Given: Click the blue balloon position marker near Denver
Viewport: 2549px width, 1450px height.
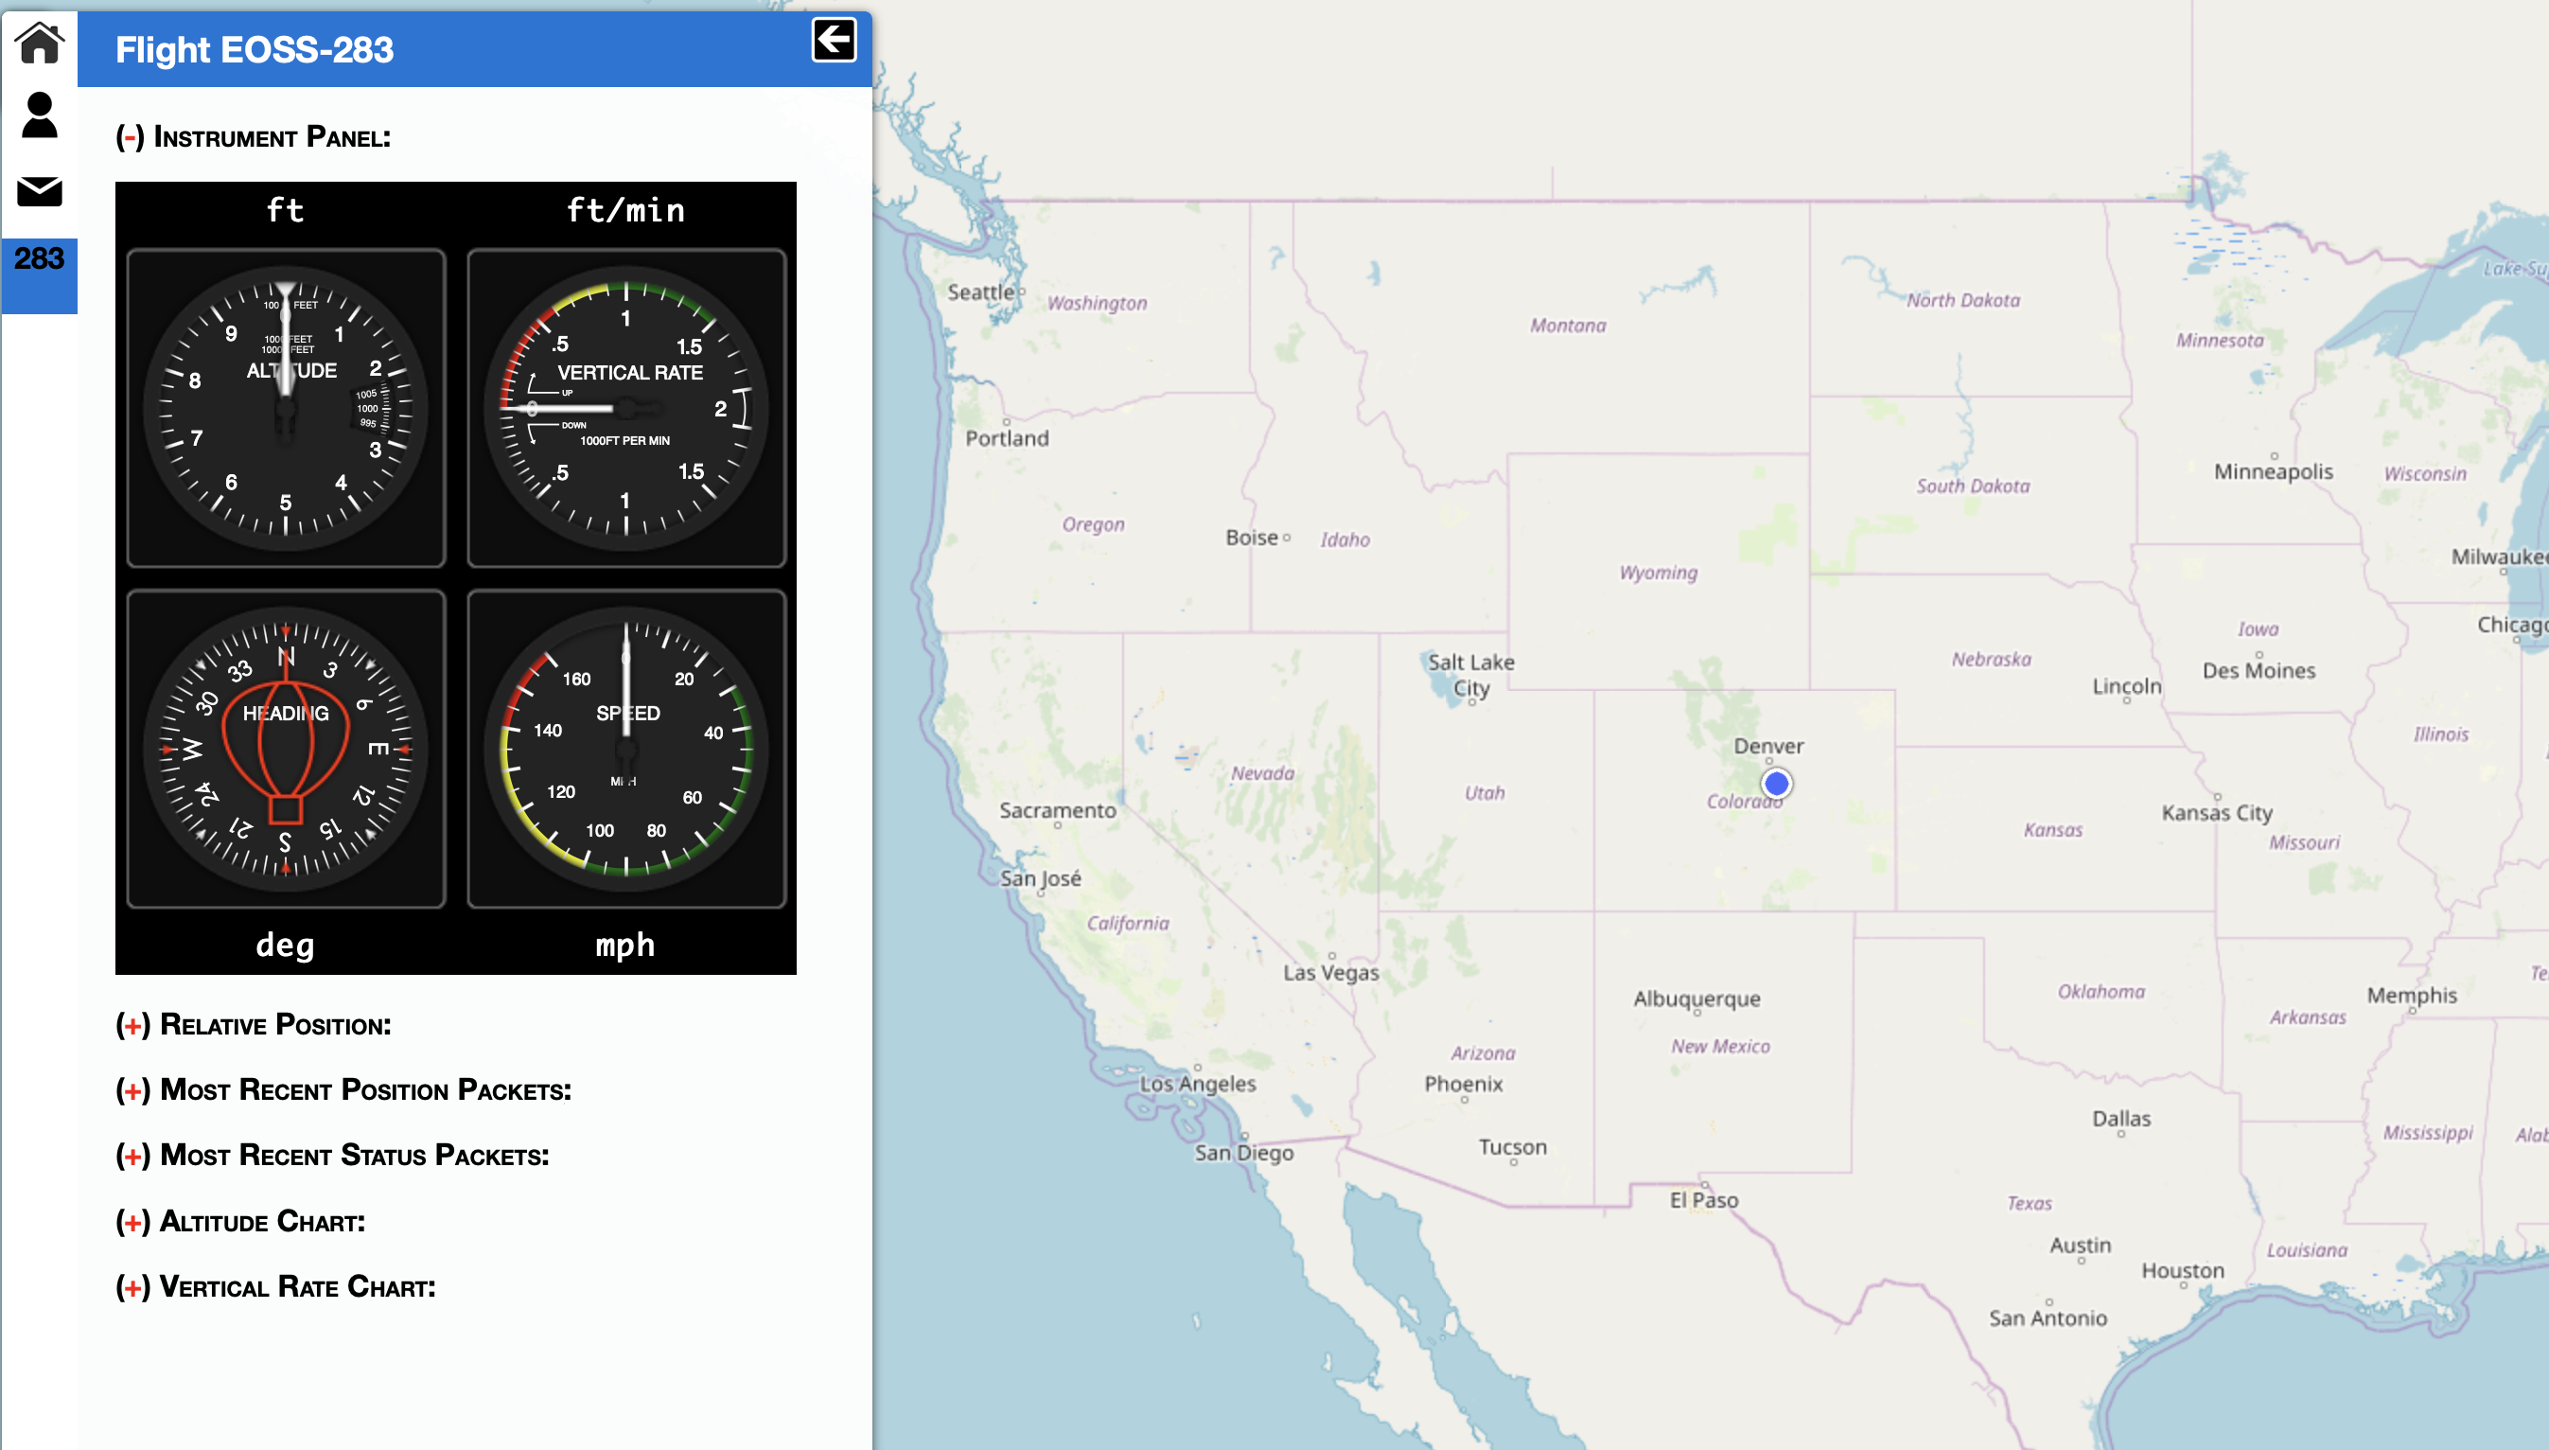Looking at the screenshot, I should pyautogui.click(x=1777, y=784).
